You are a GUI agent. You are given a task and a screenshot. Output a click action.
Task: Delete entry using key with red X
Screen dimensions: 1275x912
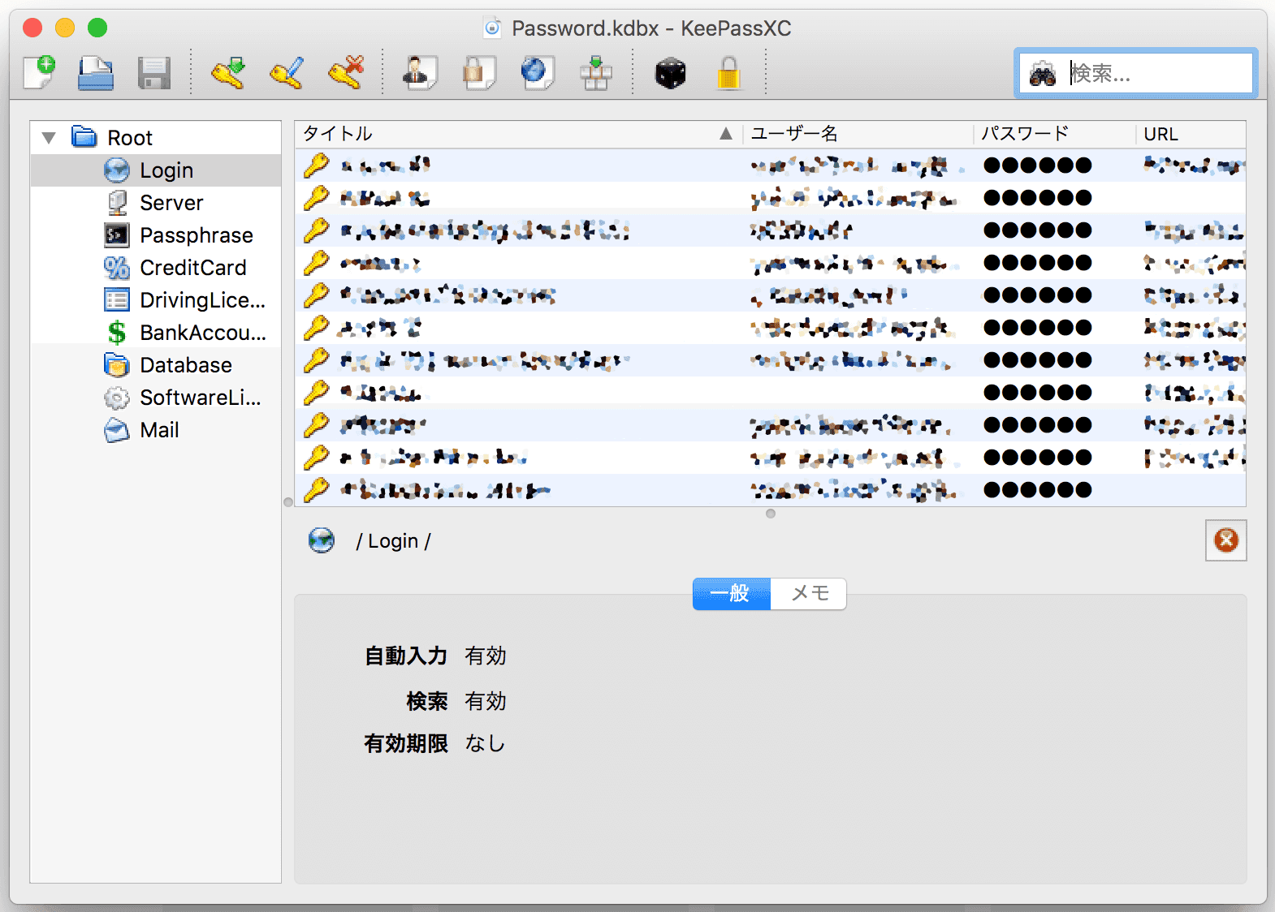(346, 73)
